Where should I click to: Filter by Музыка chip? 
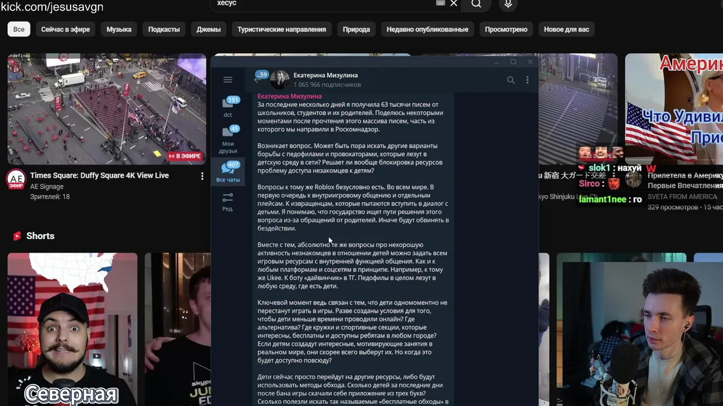(x=119, y=29)
